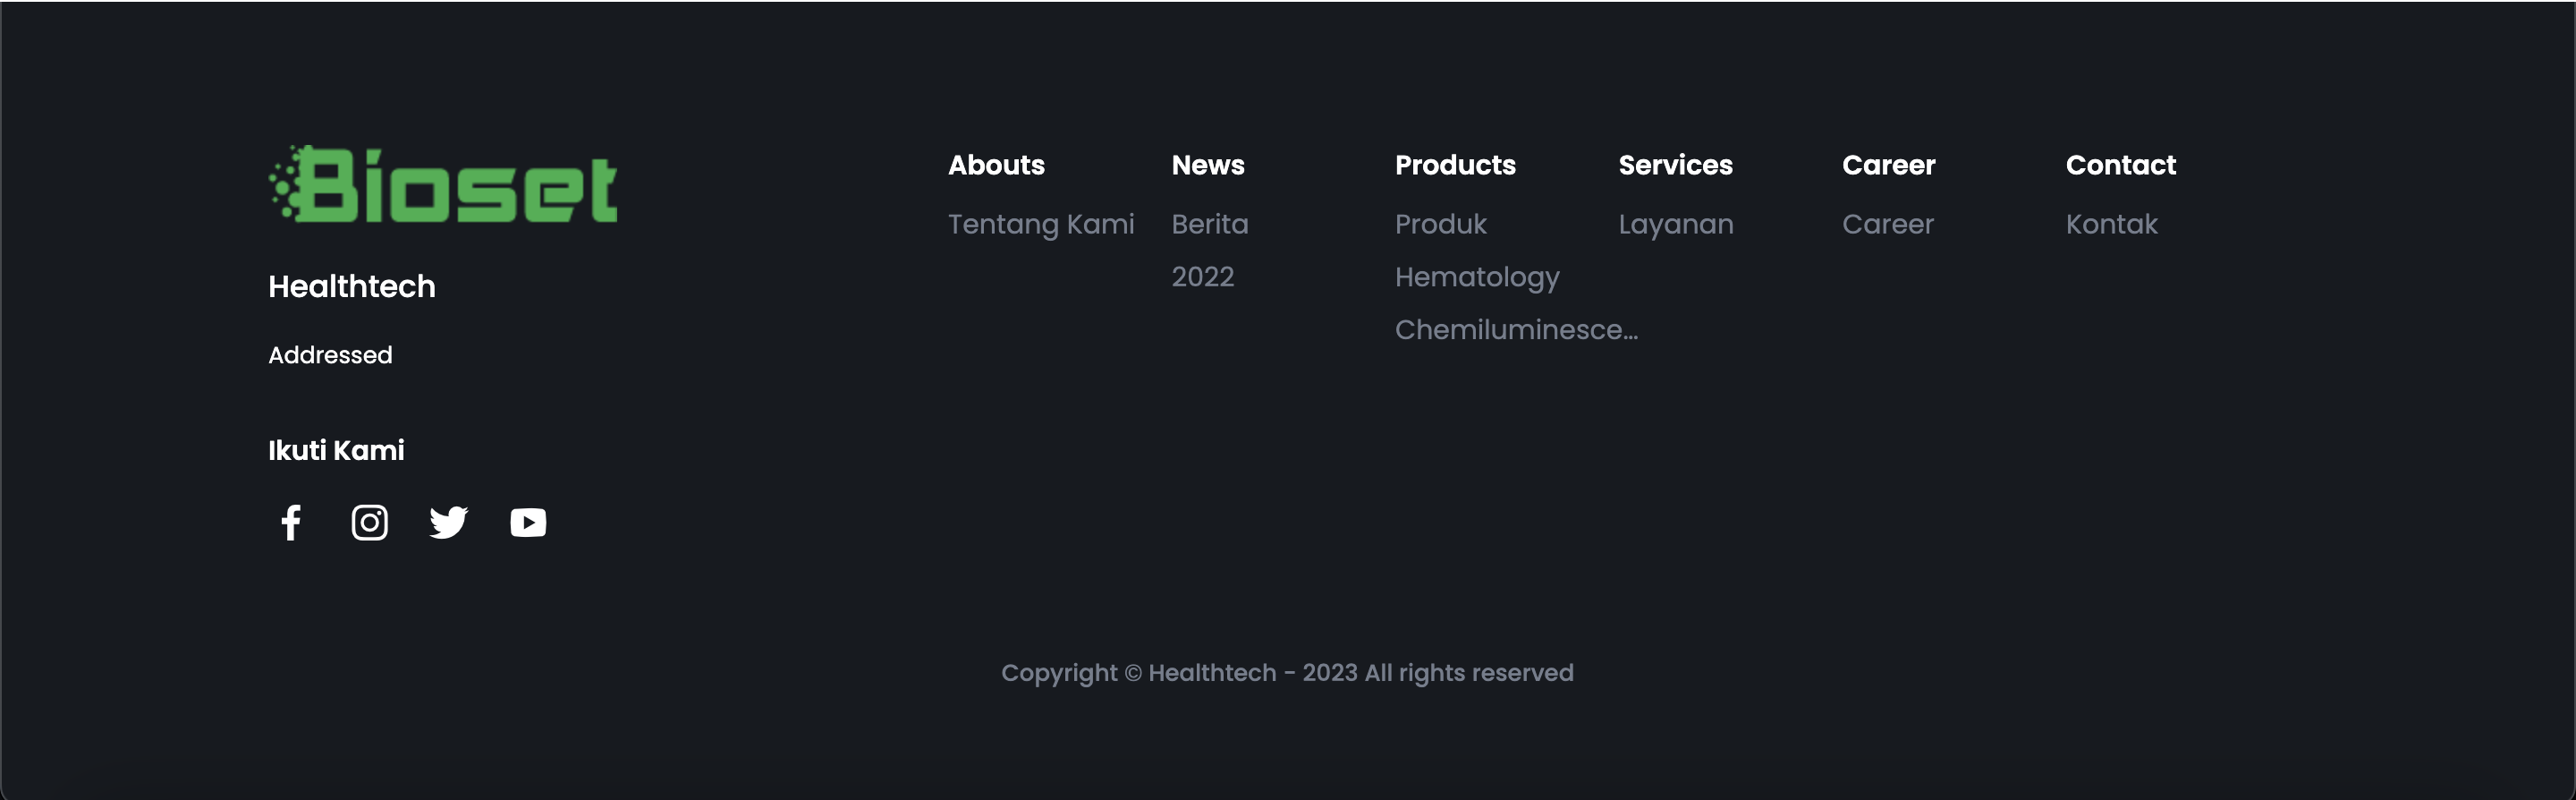Select the Services footer heading

coord(1676,165)
